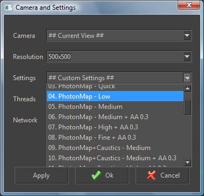Select 09. PhotonMap+Caustics - Medium
Screen dimensions: 204x196
coord(115,148)
